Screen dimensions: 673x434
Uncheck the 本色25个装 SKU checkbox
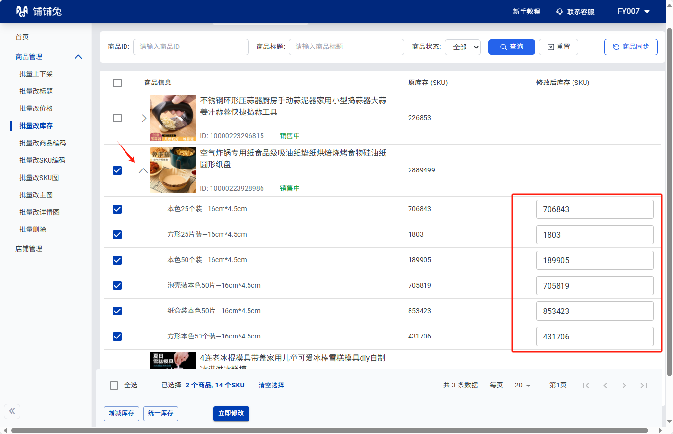117,209
